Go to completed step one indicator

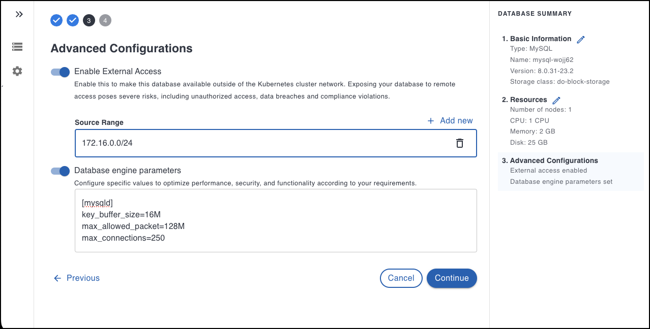tap(56, 20)
